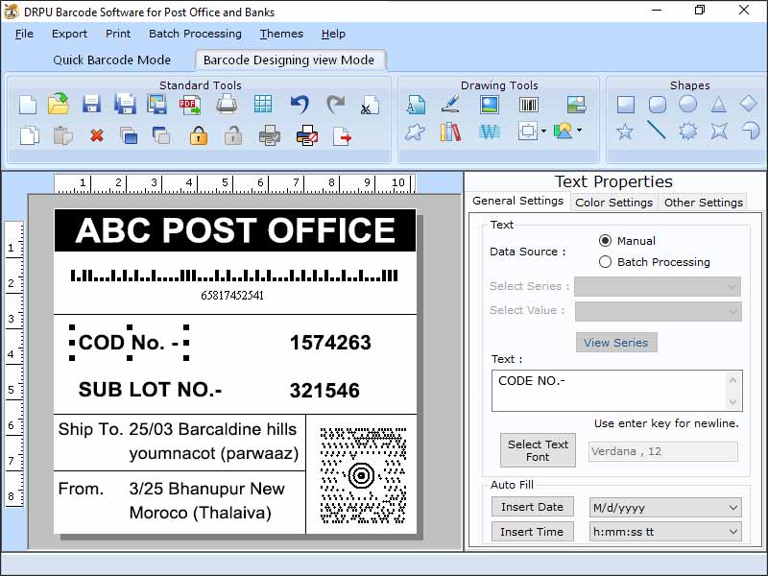
Task: Export the label design as PDF
Action: (x=190, y=104)
